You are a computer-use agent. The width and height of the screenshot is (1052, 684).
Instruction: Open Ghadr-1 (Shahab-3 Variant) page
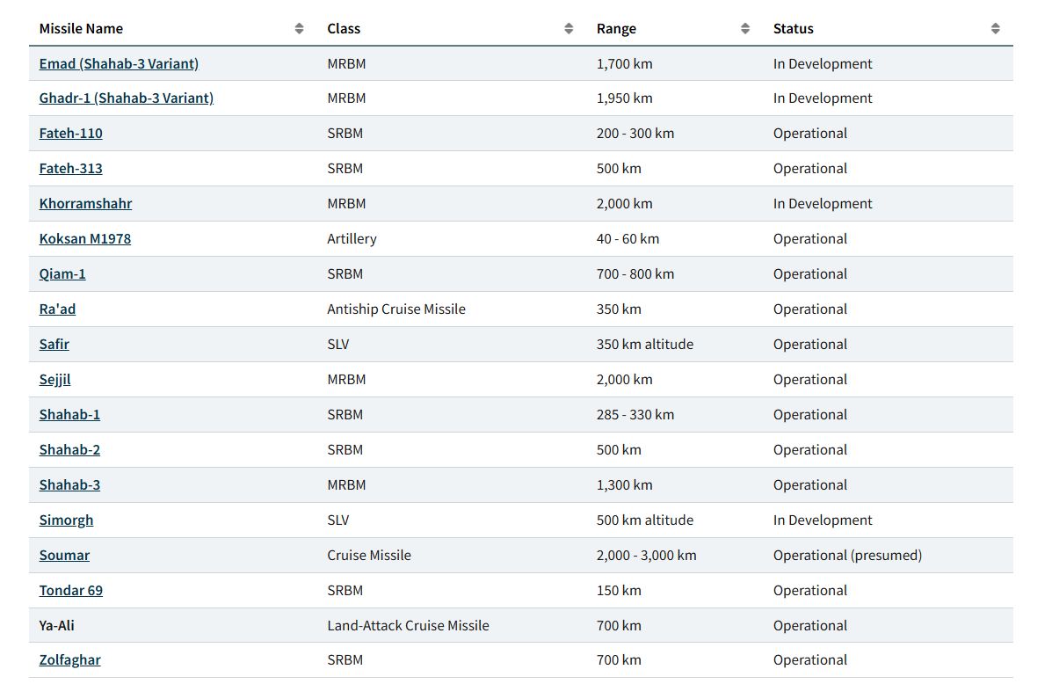(x=126, y=98)
